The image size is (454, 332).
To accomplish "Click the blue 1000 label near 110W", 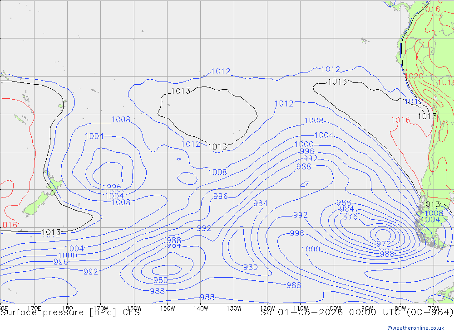I will 304,144.
